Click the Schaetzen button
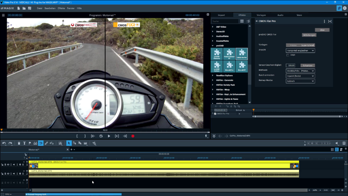 308,66
